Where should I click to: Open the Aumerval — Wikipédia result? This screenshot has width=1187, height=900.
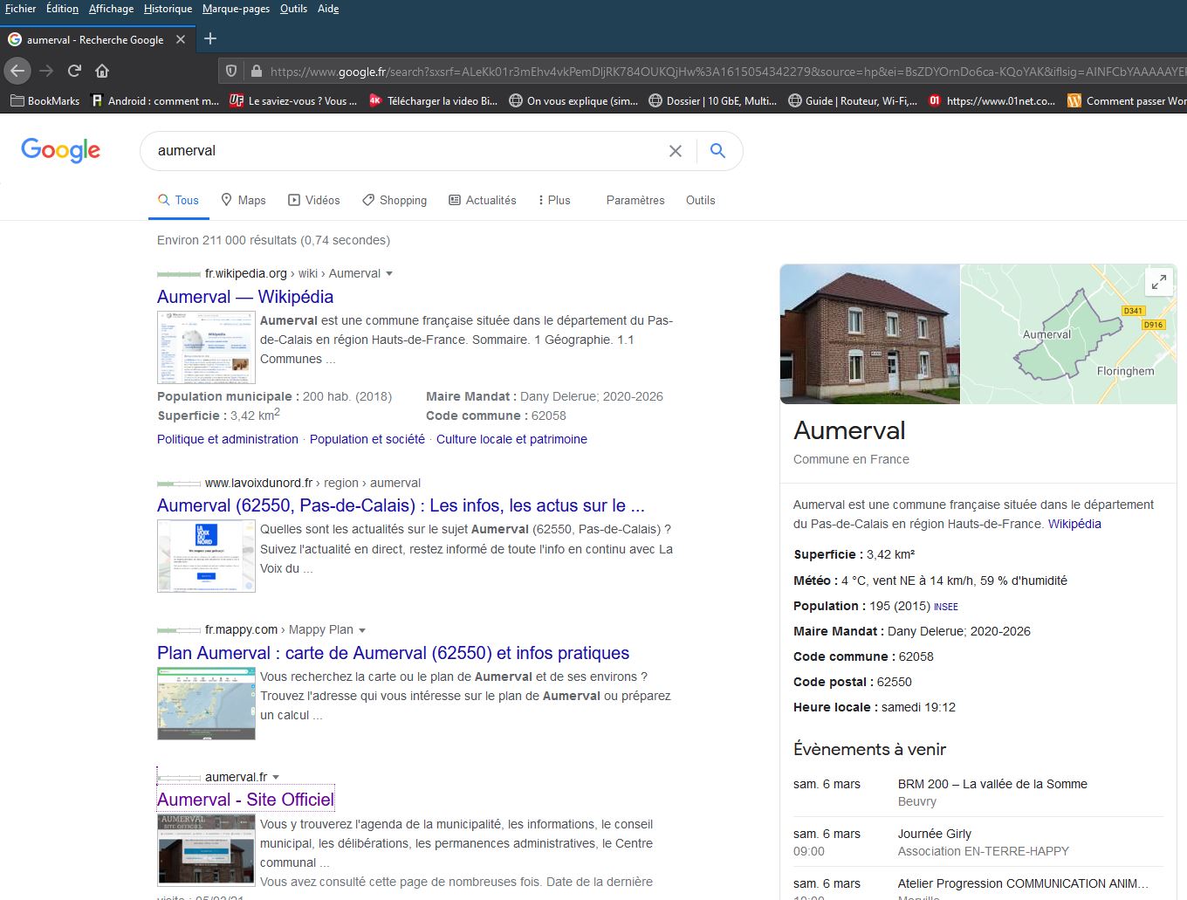tap(245, 297)
